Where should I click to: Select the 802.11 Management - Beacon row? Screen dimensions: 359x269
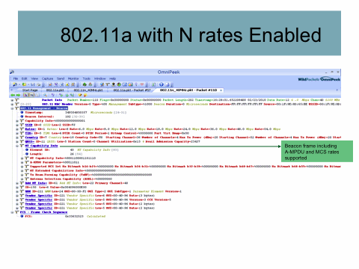point(44,108)
